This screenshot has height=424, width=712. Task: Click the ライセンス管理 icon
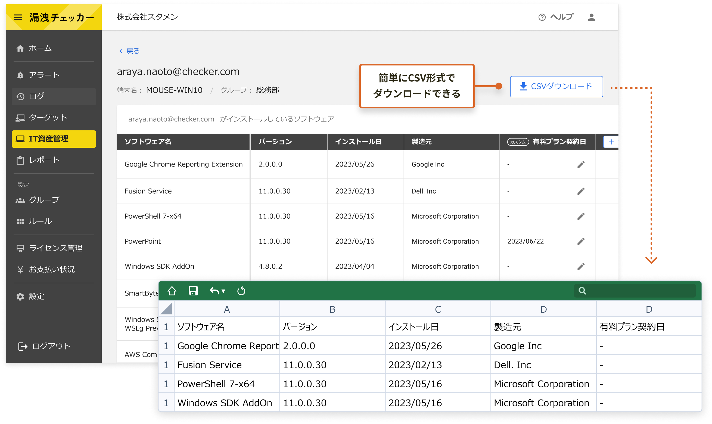click(20, 248)
